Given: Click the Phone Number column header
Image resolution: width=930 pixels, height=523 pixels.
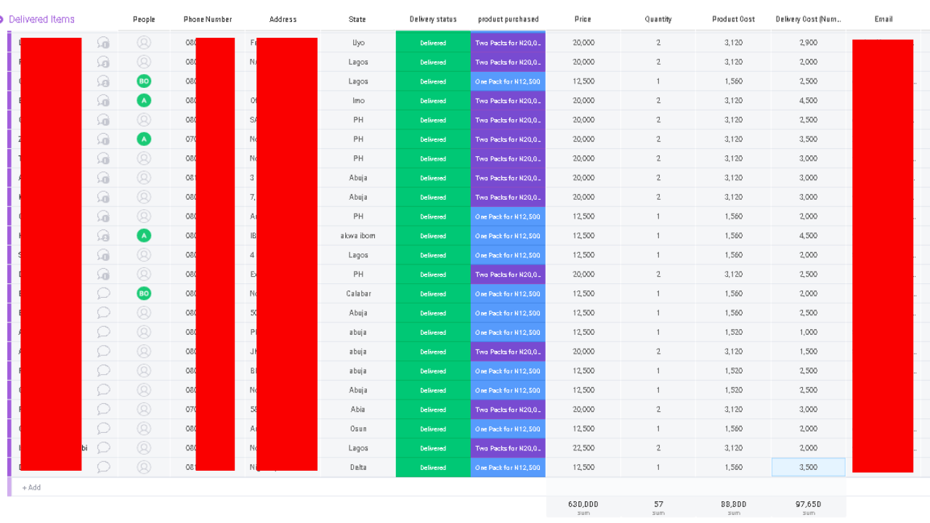Looking at the screenshot, I should pyautogui.click(x=208, y=20).
